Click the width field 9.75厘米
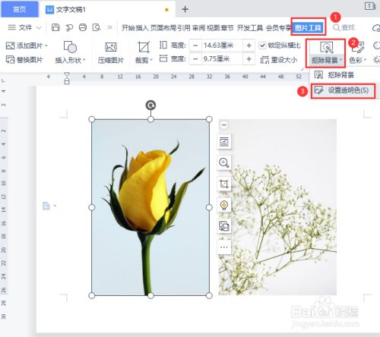Screen dimensions: 380x337 click(222, 59)
